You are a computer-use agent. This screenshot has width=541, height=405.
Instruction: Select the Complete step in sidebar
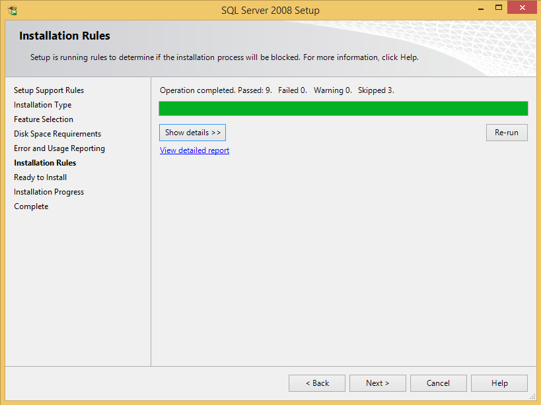31,206
